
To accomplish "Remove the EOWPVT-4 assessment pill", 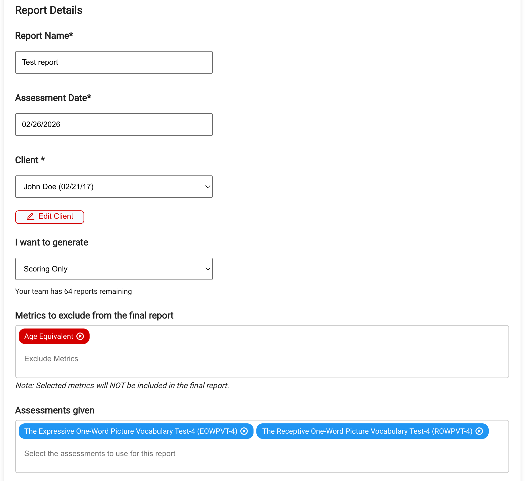I will click(x=244, y=431).
